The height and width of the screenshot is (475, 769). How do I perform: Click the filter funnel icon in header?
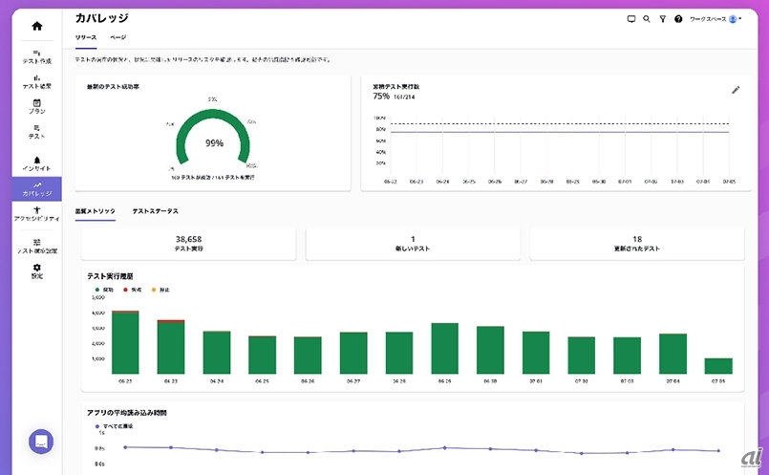tap(662, 19)
